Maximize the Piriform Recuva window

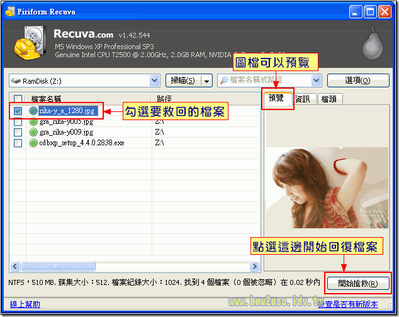pos(370,12)
